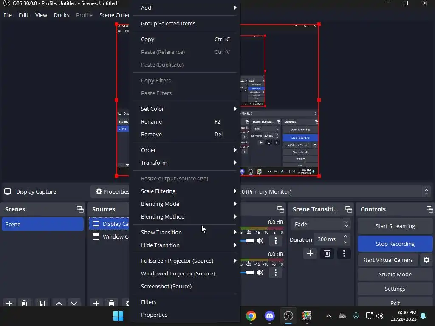Pop out the Scene Transitions dock
Viewport: 435px width, 326px height.
348,209
